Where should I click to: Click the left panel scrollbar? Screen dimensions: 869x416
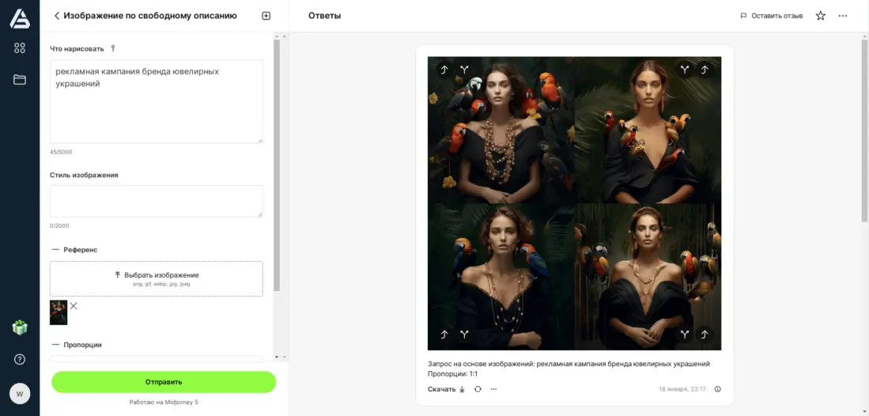click(277, 165)
